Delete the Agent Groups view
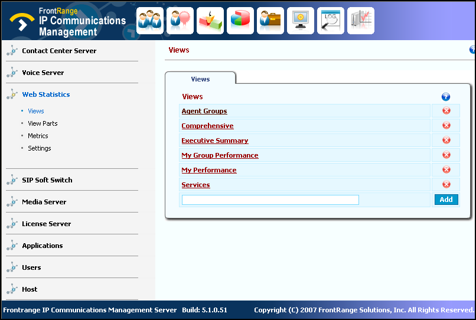 click(x=446, y=110)
